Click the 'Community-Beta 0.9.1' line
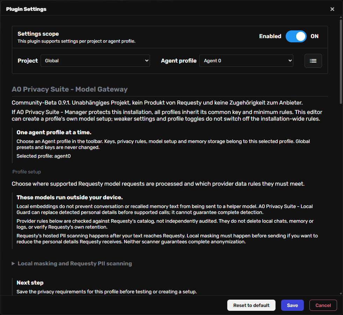The height and width of the screenshot is (315, 343). [x=157, y=102]
